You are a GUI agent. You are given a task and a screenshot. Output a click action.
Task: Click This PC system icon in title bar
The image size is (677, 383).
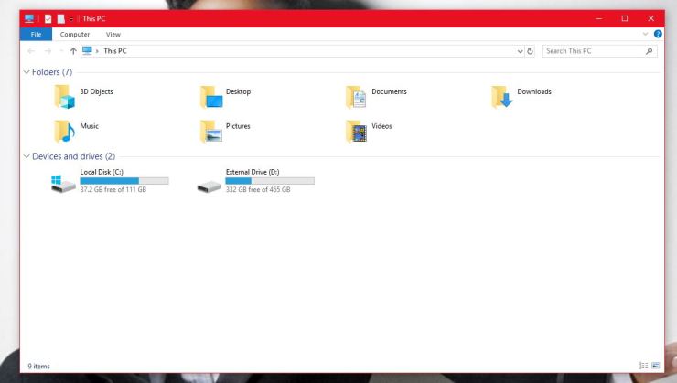point(29,18)
